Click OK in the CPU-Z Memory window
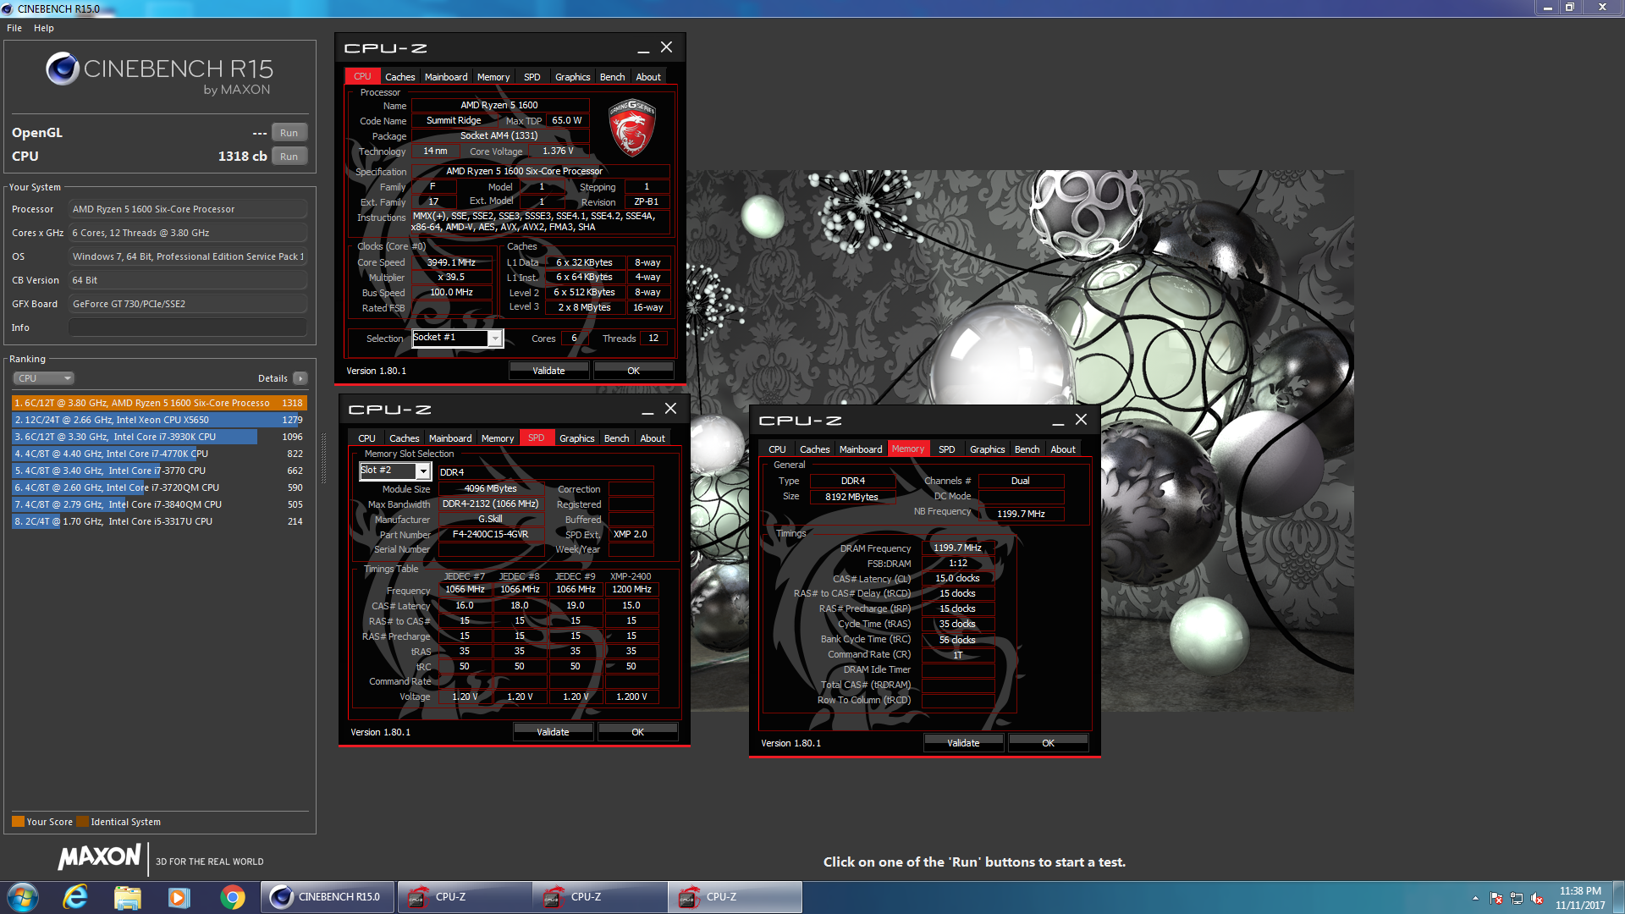 point(1048,743)
